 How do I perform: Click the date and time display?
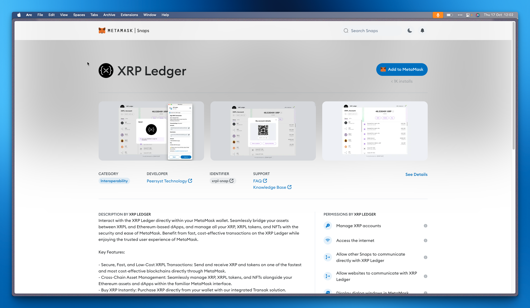[x=498, y=15]
